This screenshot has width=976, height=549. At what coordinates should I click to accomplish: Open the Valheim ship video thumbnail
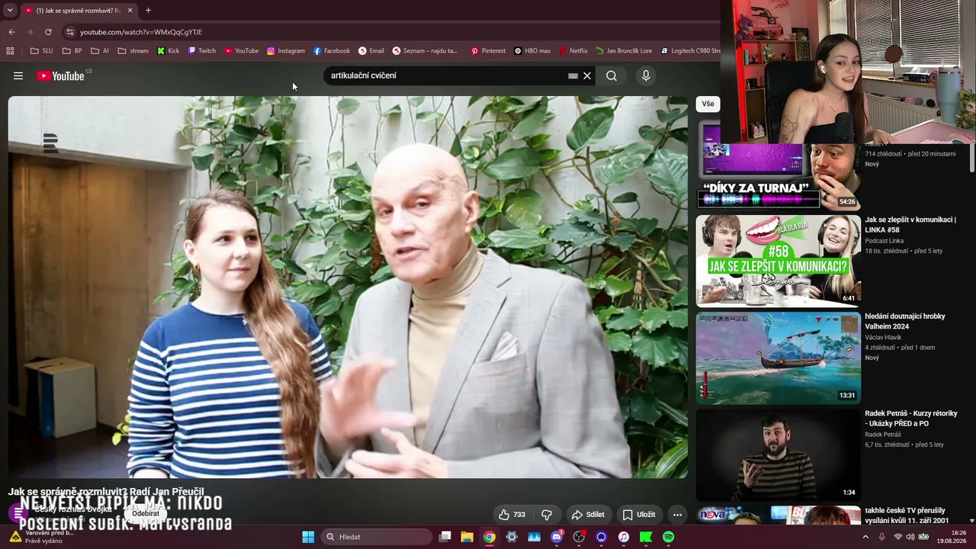(779, 358)
